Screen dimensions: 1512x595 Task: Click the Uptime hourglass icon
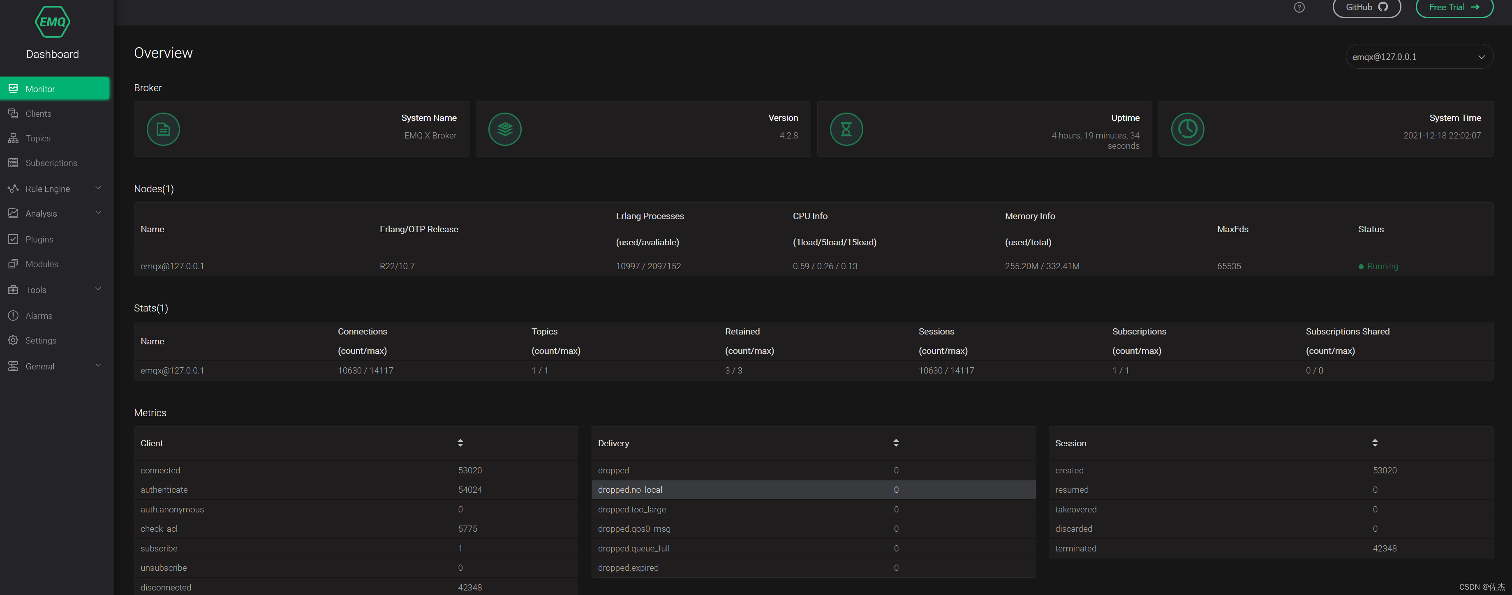click(846, 129)
